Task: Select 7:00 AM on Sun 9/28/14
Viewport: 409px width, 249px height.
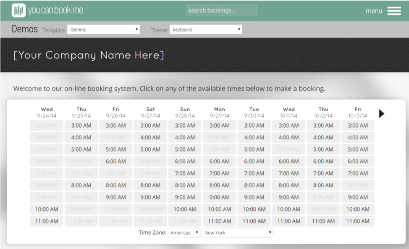Action: click(185, 173)
